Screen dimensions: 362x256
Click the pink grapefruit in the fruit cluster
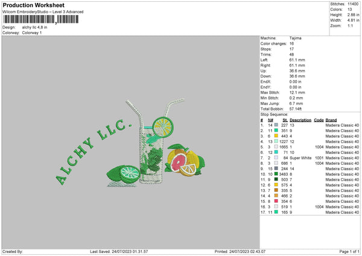pyautogui.click(x=179, y=162)
